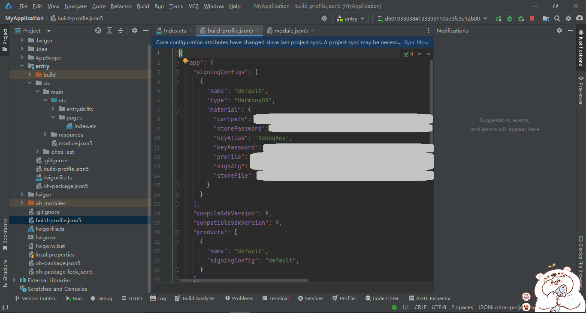Select local.properties in project tree
586x313 pixels.
click(x=51, y=254)
